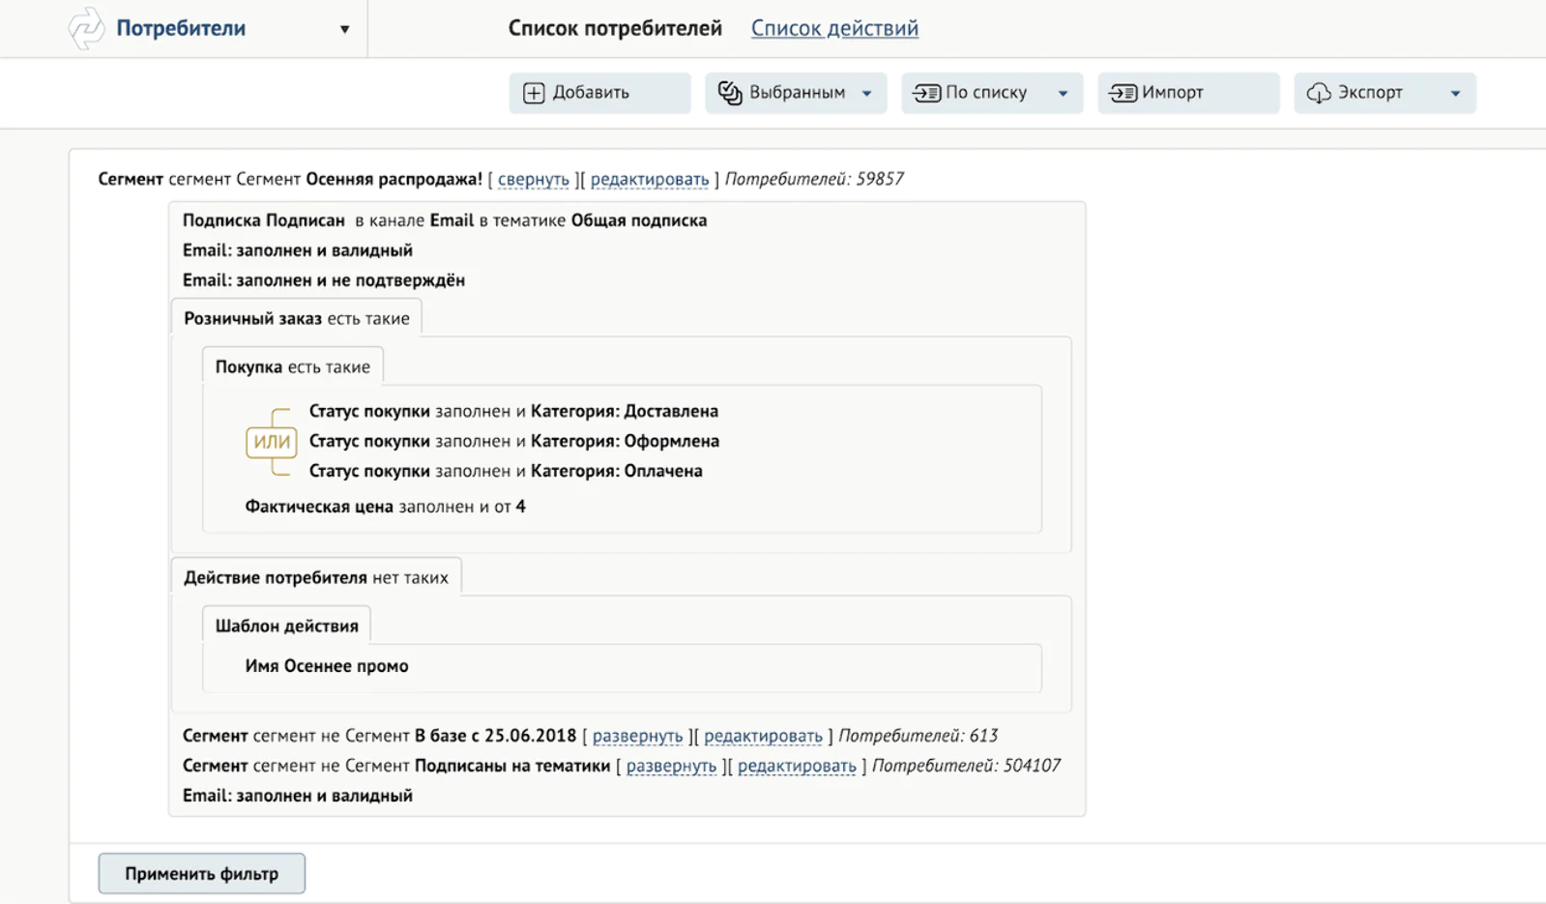Click the Категория: Оплачена condition row
Image resolution: width=1546 pixels, height=904 pixels.
[506, 471]
